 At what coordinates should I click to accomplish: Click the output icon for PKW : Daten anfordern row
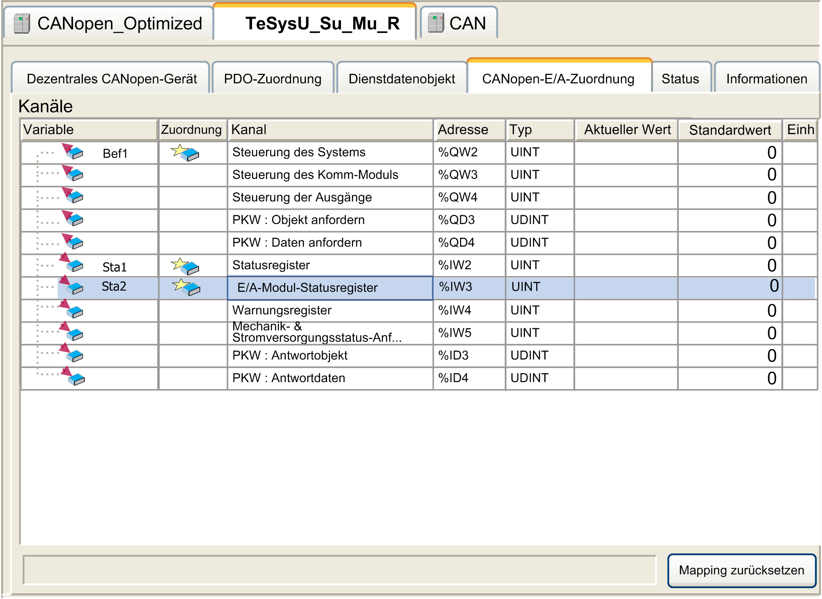pos(73,241)
